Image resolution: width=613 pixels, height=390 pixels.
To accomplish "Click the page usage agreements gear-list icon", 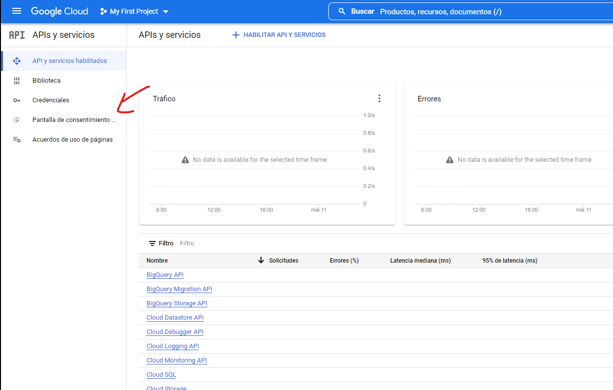I will 17,140.
